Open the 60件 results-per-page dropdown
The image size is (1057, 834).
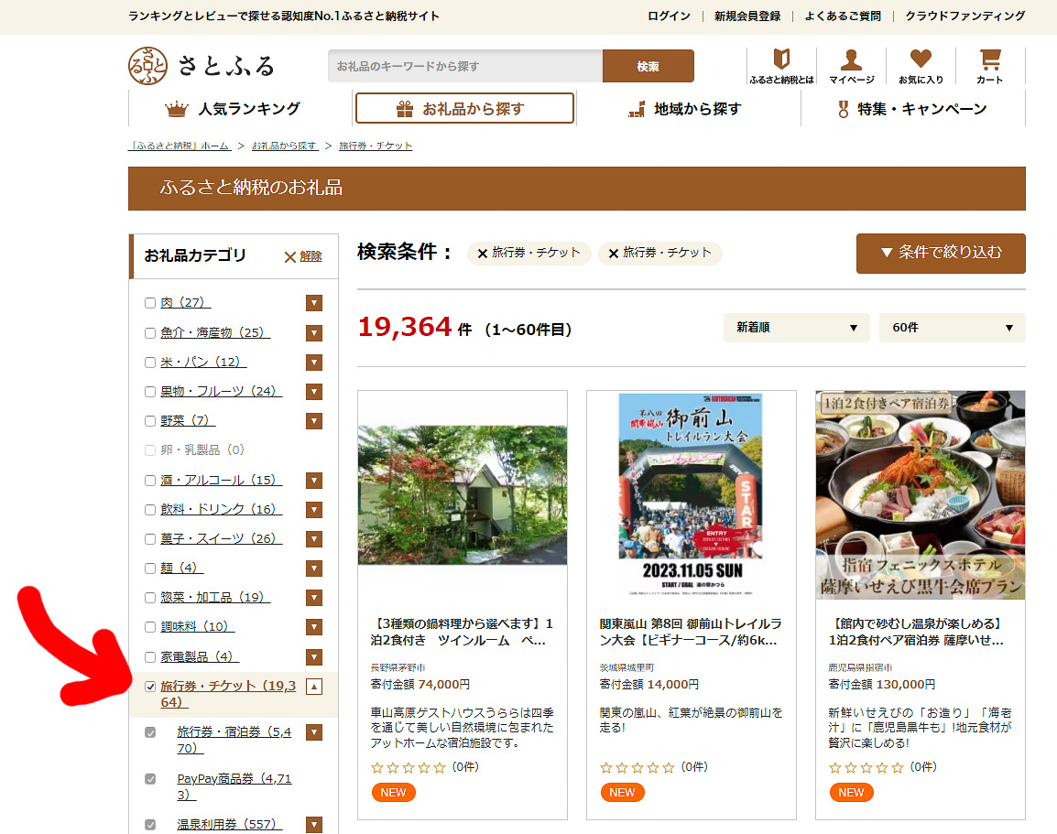952,327
